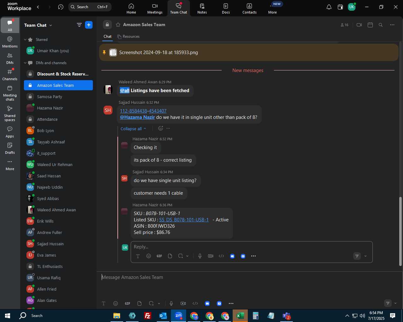The width and height of the screenshot is (403, 322).
Task: Collapse the DMs and channels section
Action: pyautogui.click(x=25, y=63)
